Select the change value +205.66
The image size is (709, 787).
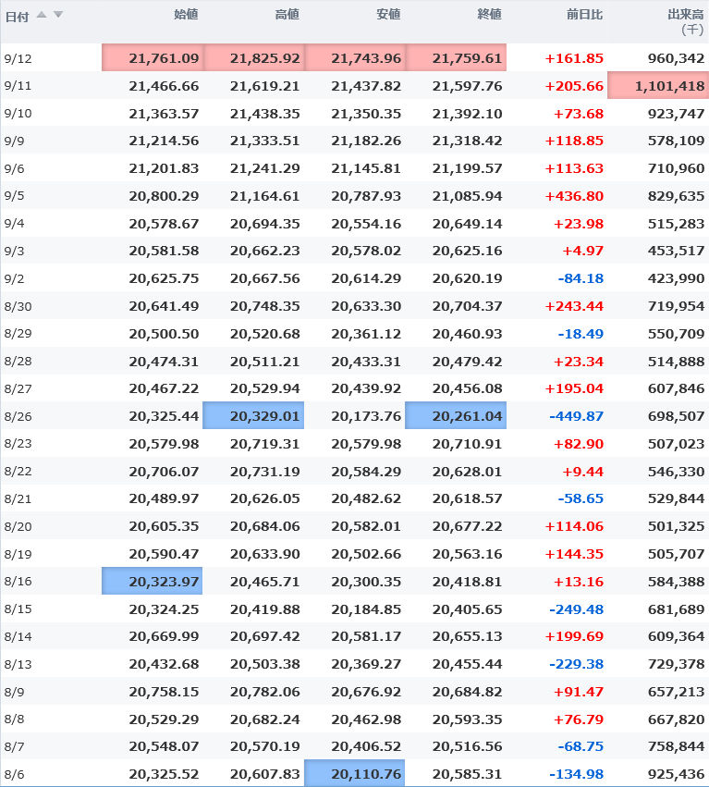point(574,86)
